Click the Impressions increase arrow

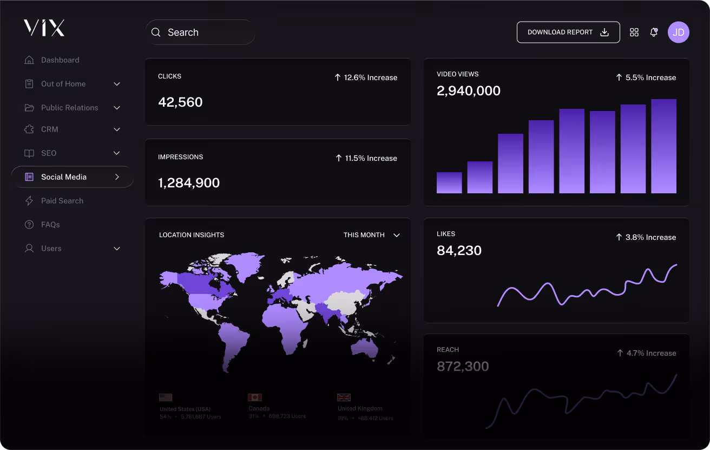[339, 158]
